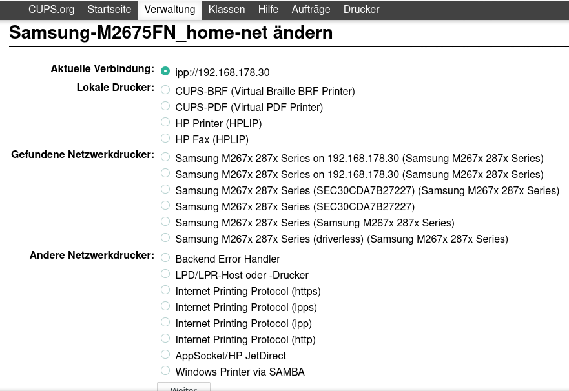This screenshot has height=391, width=569.
Task: Select the current ipp://192.168.178.30 connection
Action: coord(166,72)
